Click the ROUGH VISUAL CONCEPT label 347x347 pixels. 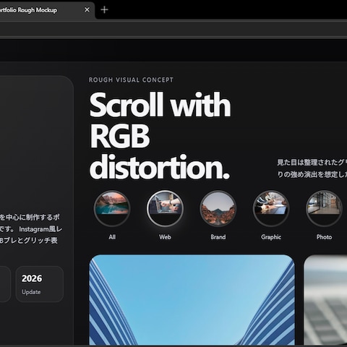(131, 80)
